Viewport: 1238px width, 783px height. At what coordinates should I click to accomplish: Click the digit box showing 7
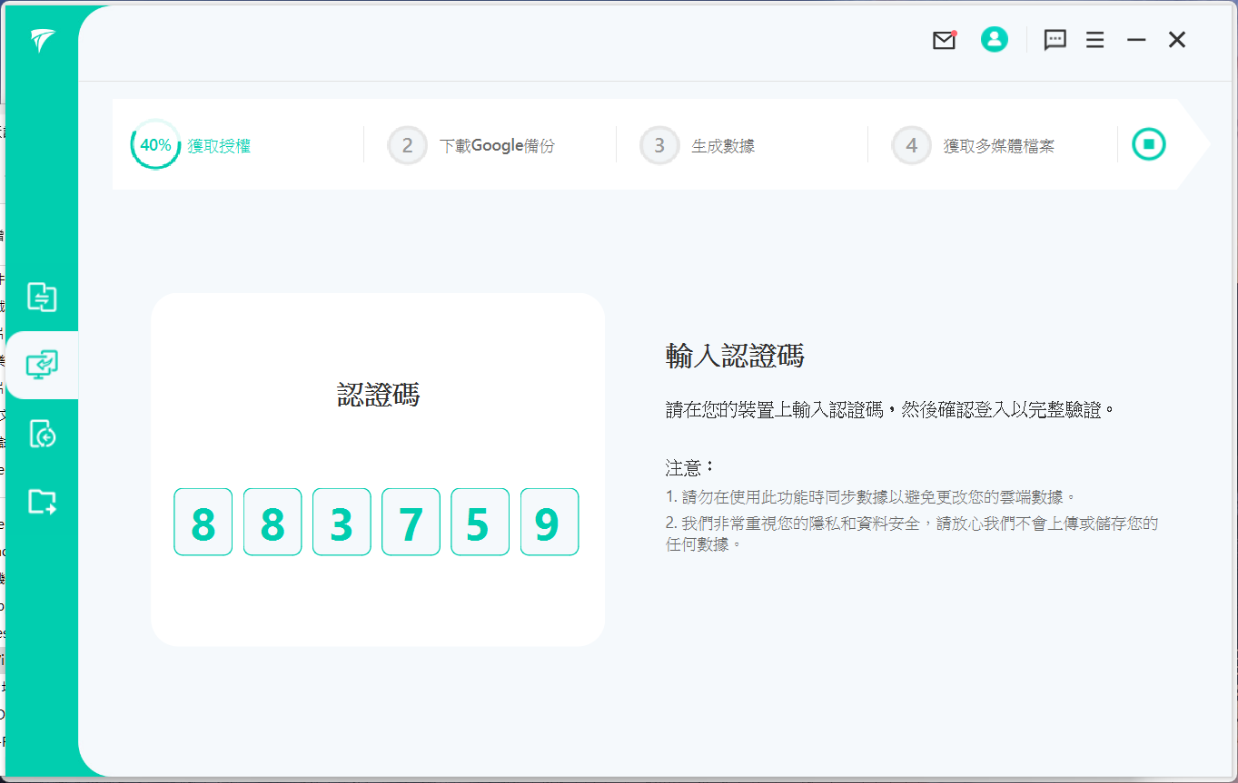[411, 522]
